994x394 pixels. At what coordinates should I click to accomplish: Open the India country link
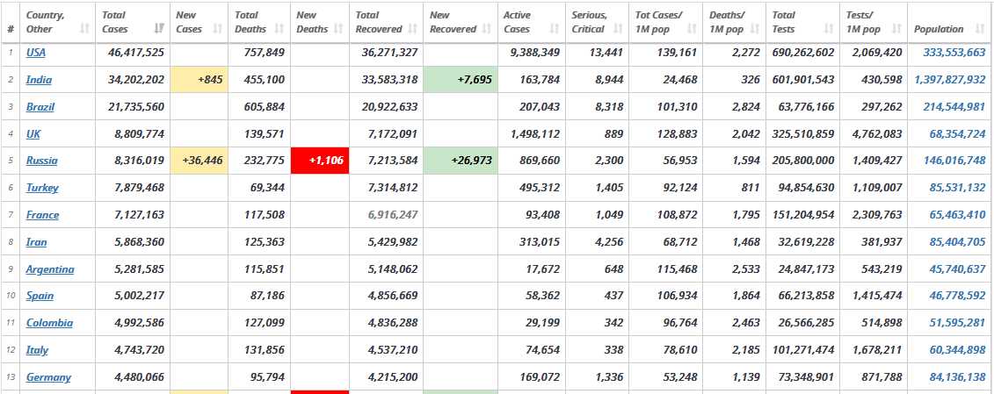pos(39,80)
